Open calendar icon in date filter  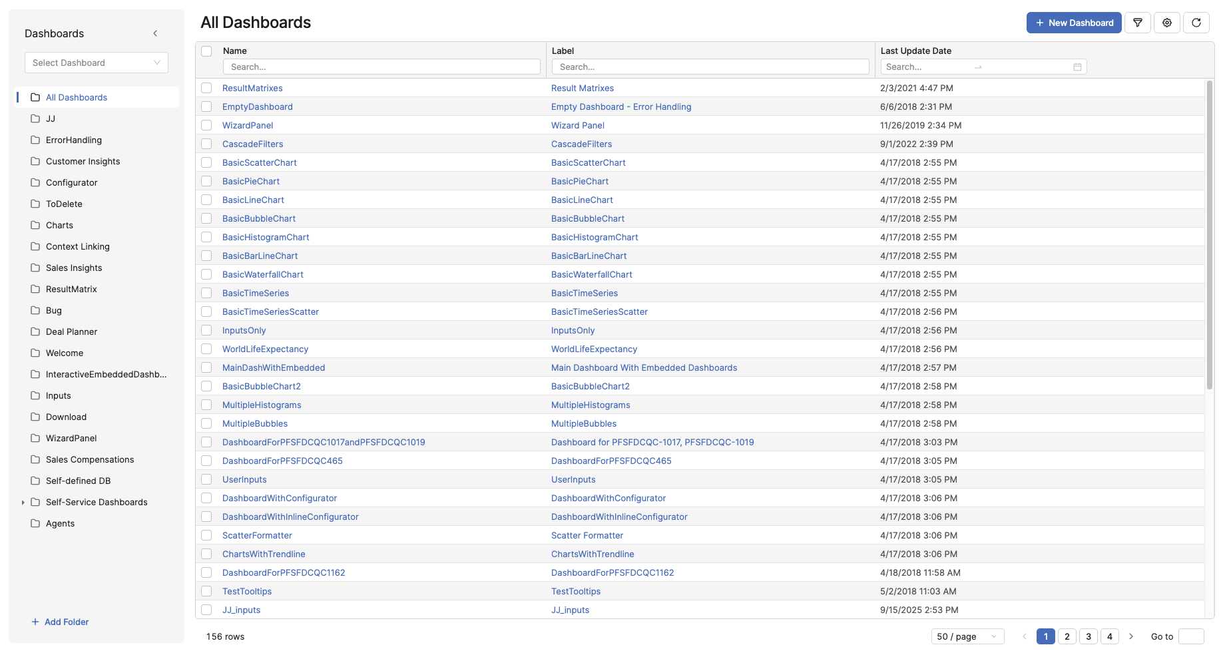(1077, 67)
